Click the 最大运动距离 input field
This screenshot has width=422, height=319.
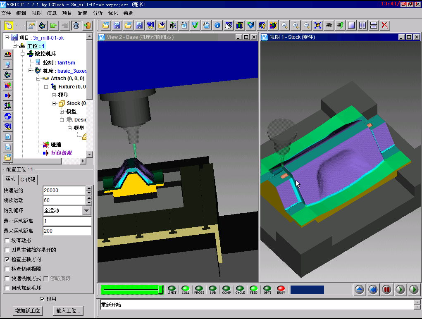(x=67, y=231)
